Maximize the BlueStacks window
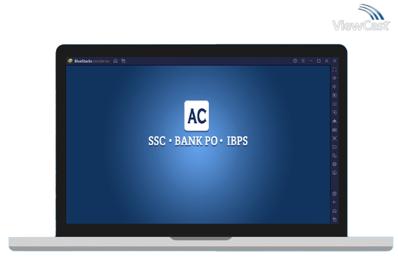398x274 pixels. 319,61
